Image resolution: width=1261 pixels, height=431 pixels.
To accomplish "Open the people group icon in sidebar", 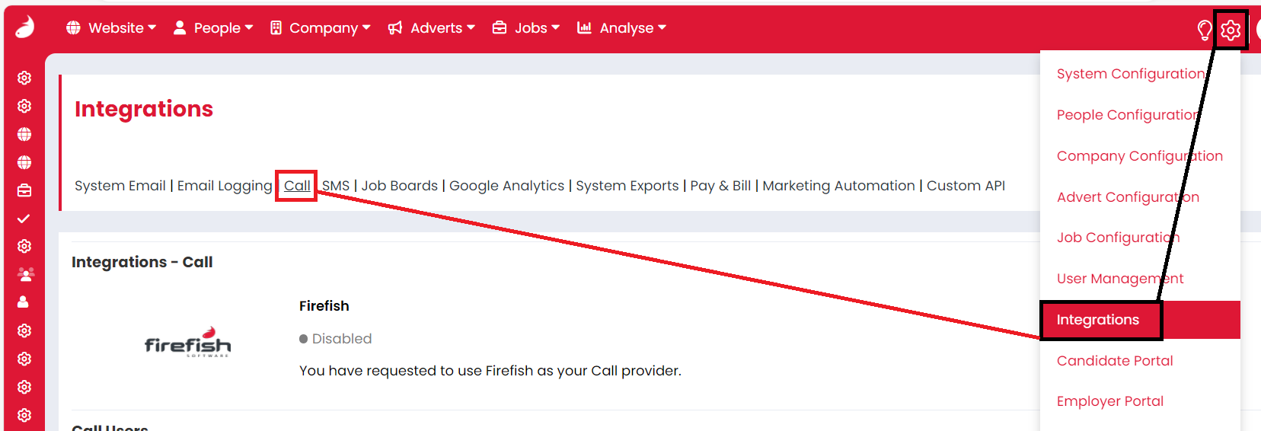I will pyautogui.click(x=25, y=274).
